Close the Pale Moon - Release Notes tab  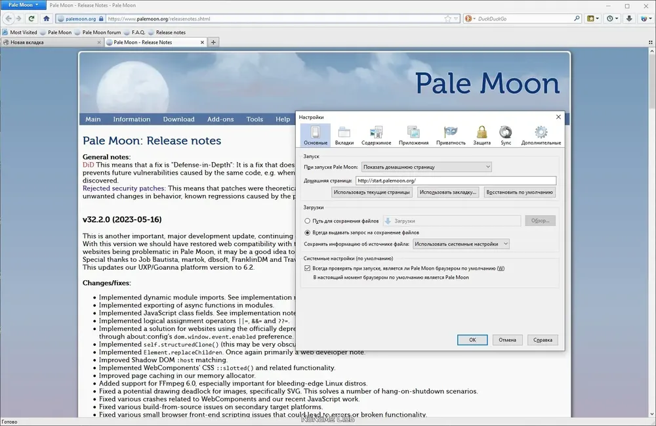[202, 42]
